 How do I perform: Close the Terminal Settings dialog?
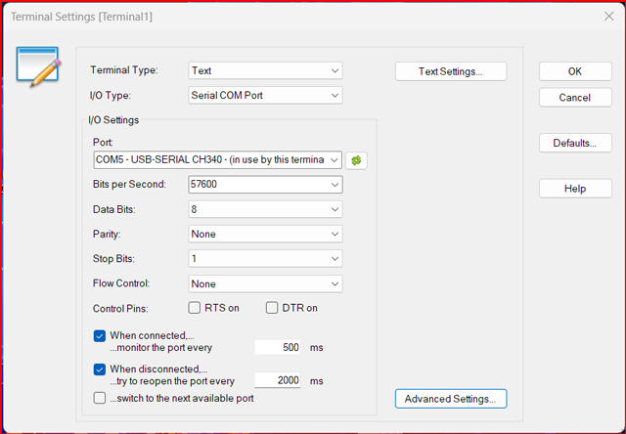point(607,16)
